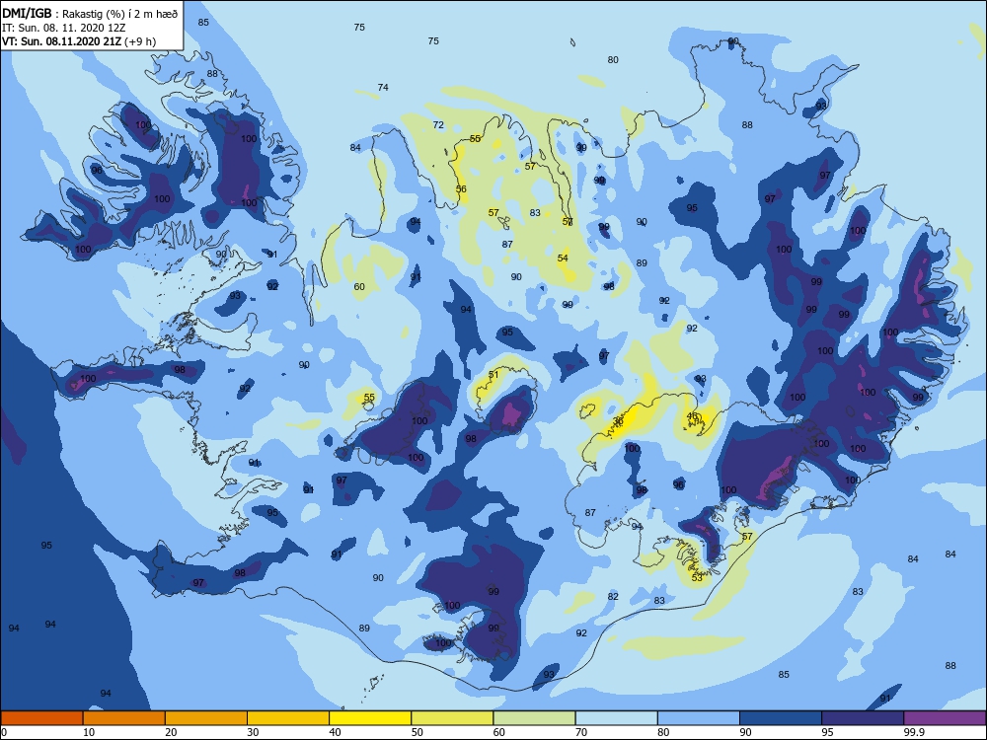Click the 60–70 light green legend swatch
Viewport: 987px width, 740px height.
(534, 718)
